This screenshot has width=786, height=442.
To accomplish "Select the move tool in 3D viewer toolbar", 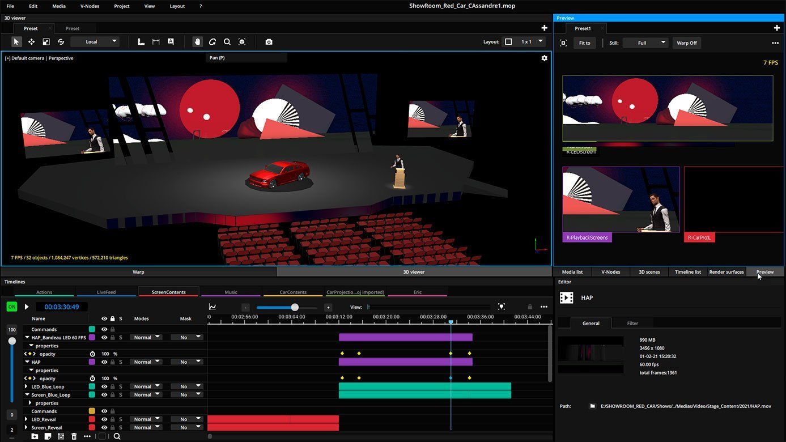I will click(x=31, y=41).
